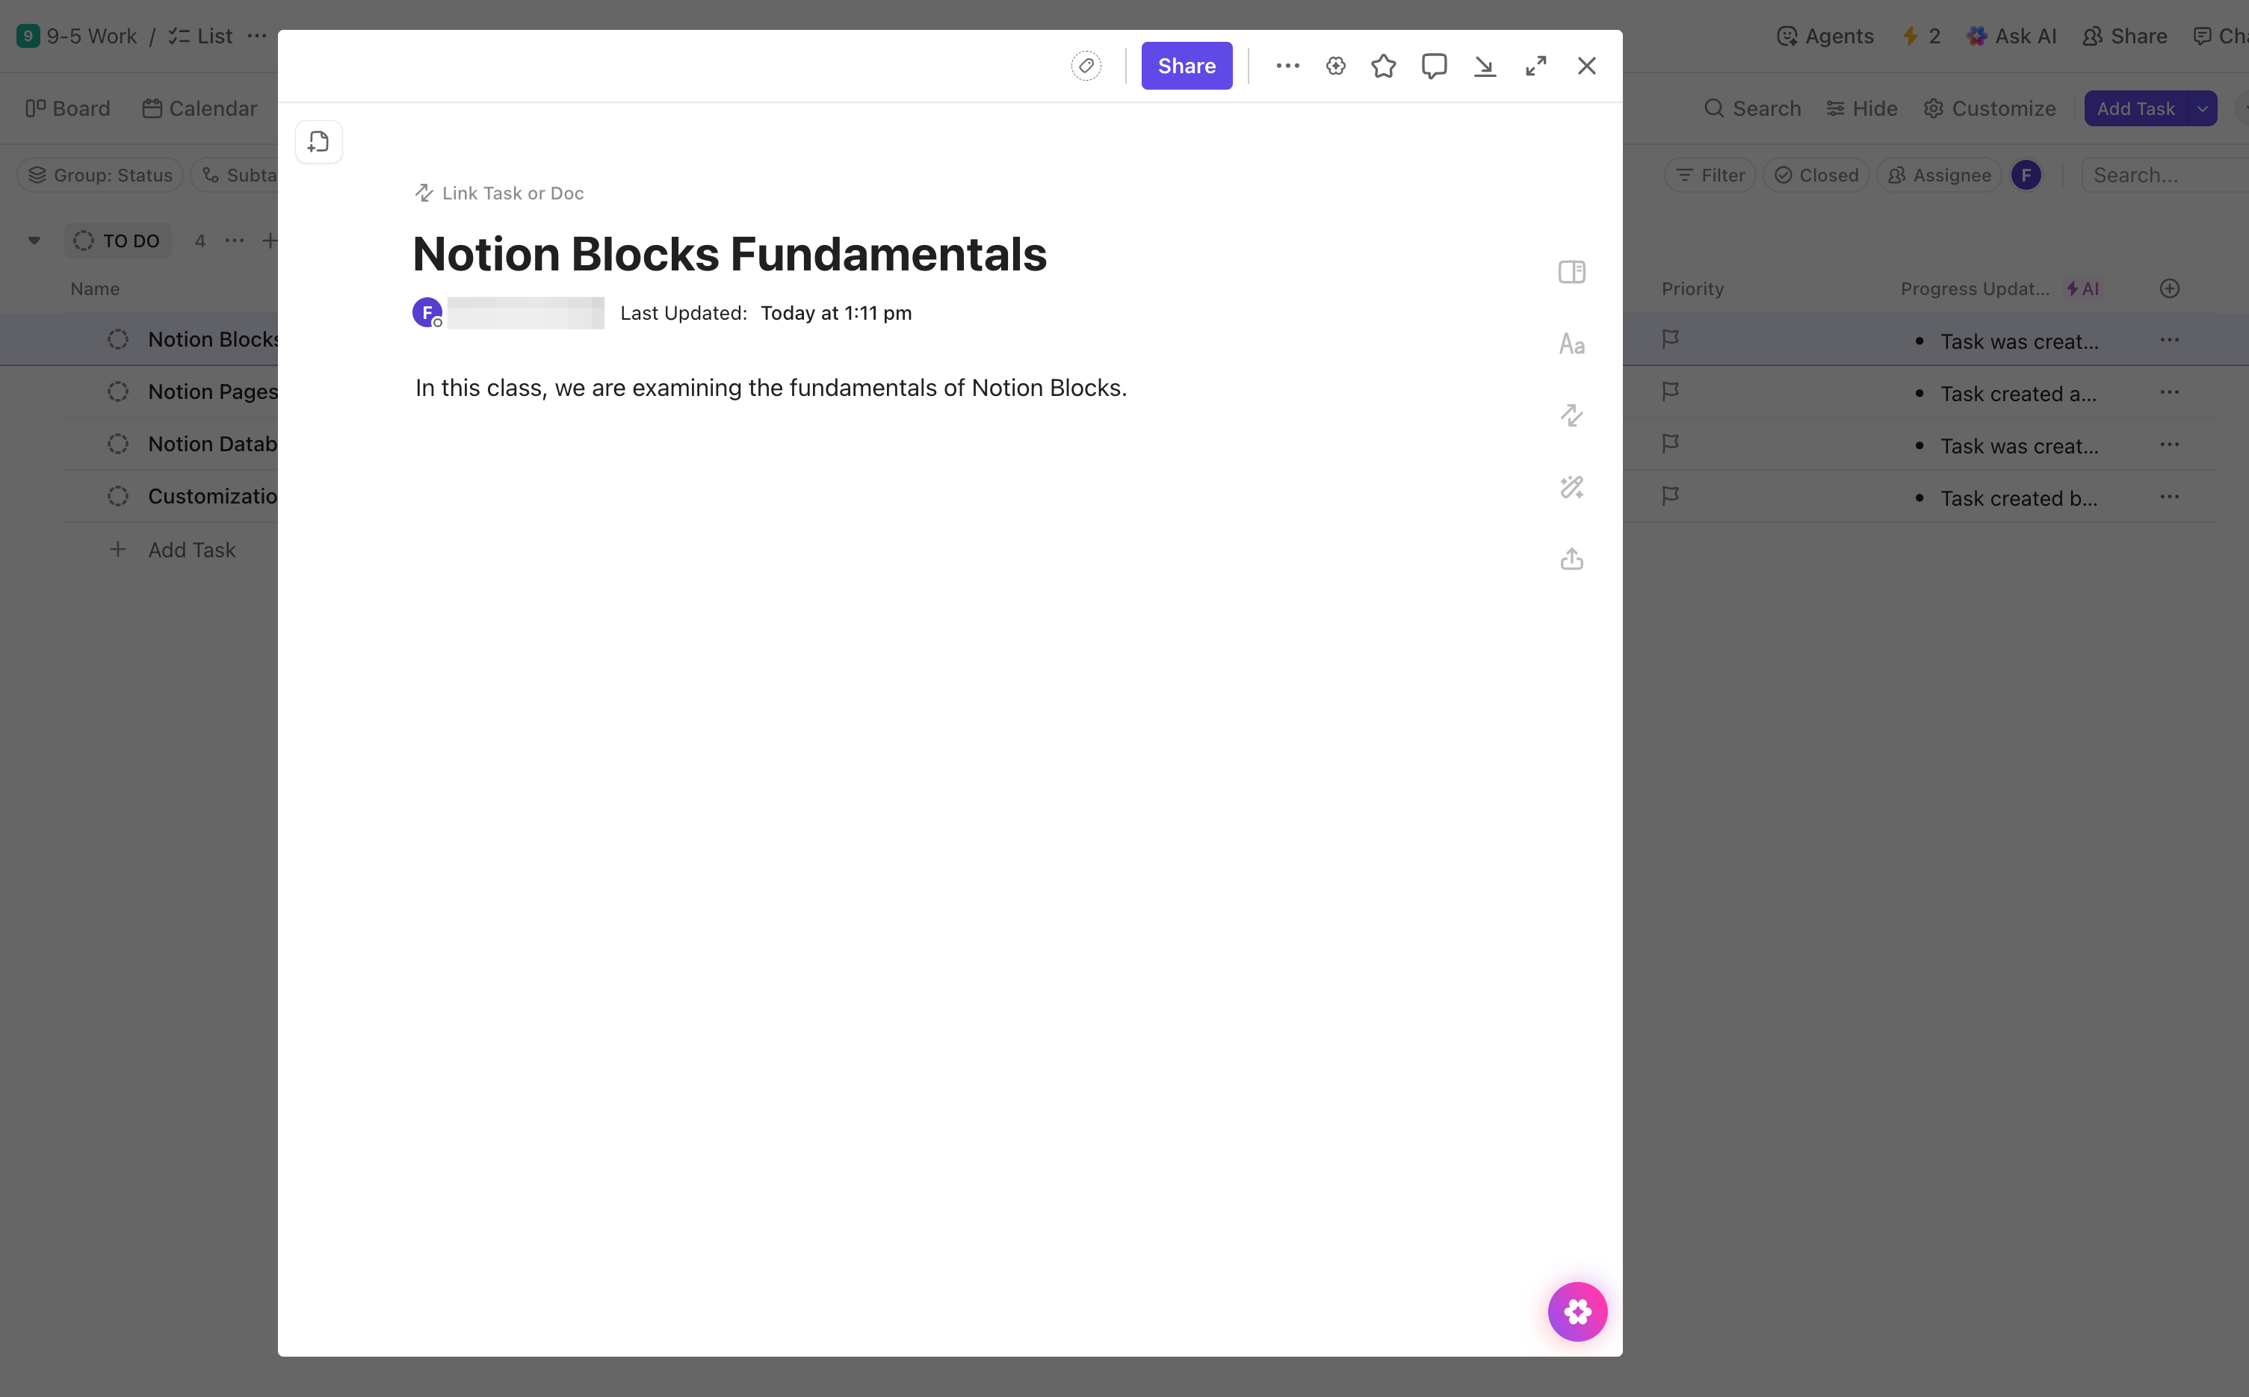This screenshot has width=2249, height=1397.
Task: Favorite the doc with the star icon
Action: pos(1383,66)
